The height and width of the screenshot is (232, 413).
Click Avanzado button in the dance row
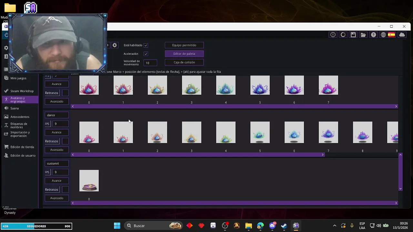point(56,150)
